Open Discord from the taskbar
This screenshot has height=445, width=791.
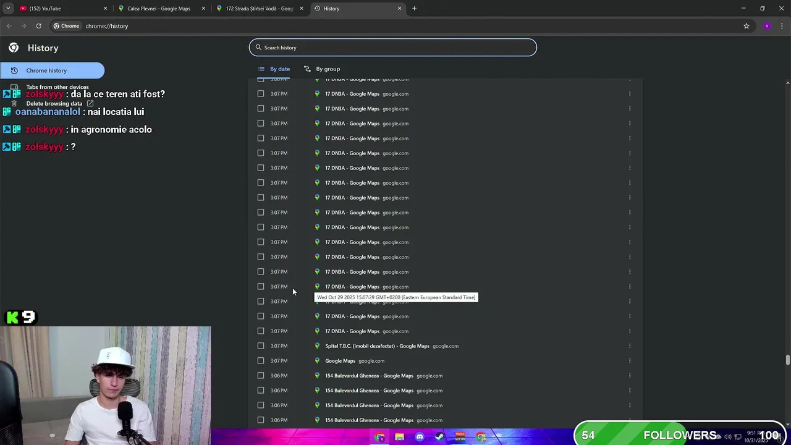pos(420,438)
